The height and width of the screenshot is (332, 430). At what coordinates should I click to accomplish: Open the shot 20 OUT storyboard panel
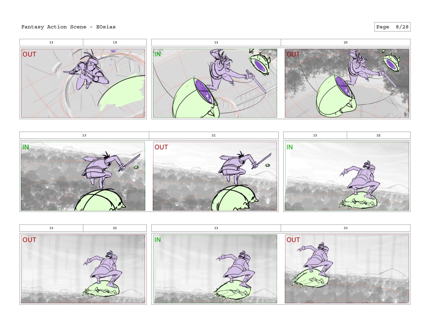[347, 83]
